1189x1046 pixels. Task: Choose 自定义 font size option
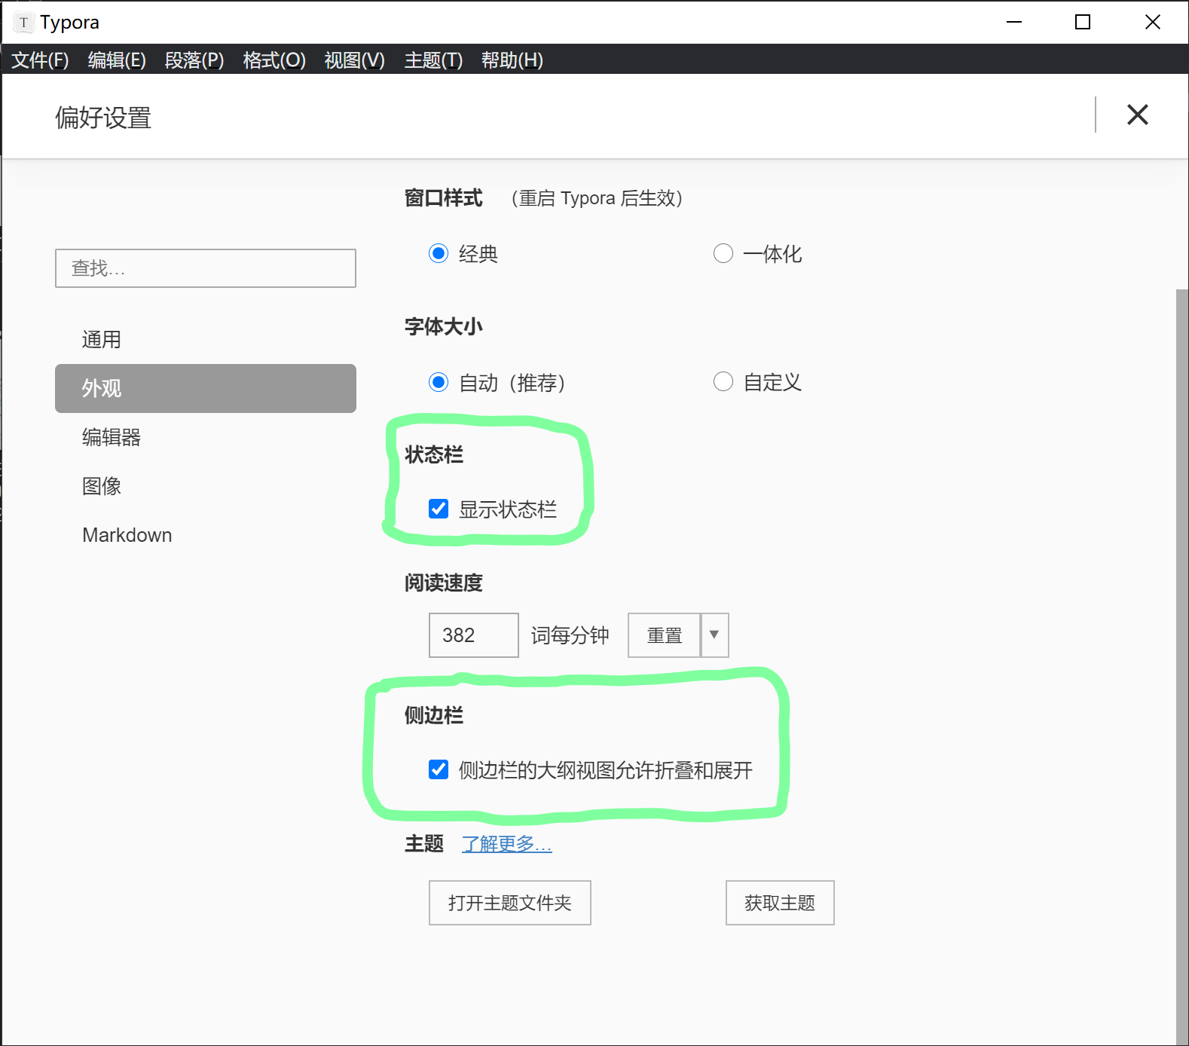(723, 382)
